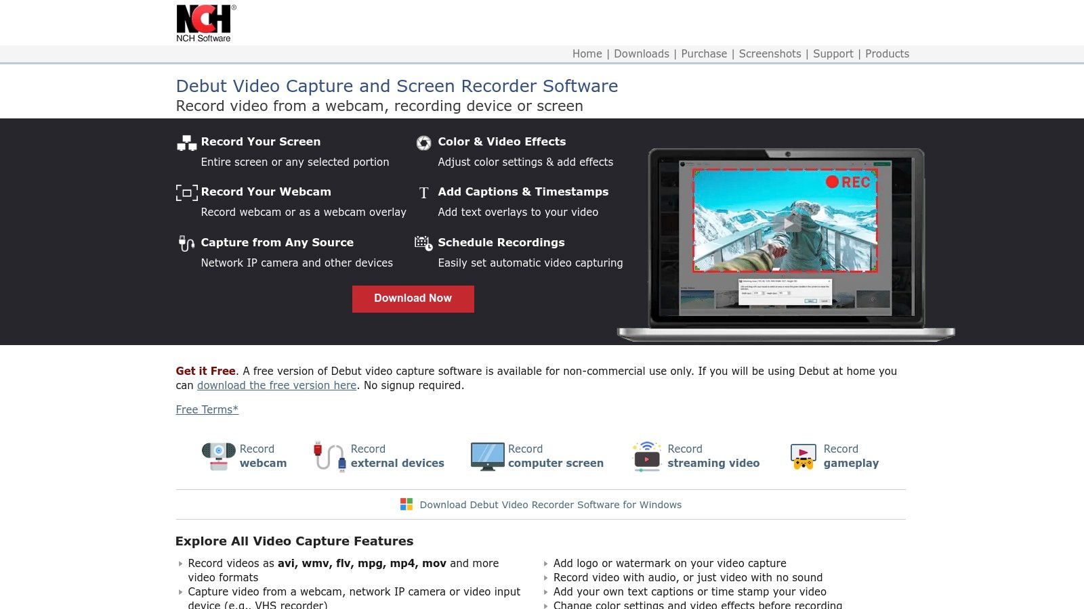Select the Schedule Recordings calendar icon
The image size is (1084, 609).
423,244
